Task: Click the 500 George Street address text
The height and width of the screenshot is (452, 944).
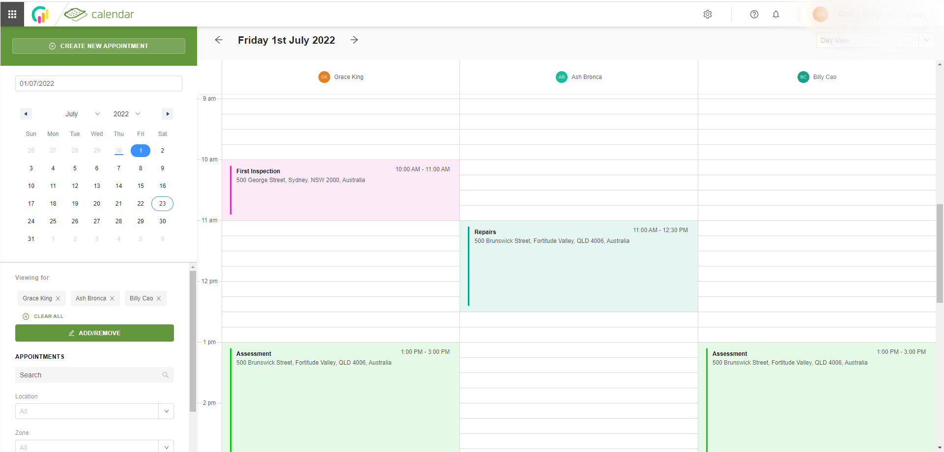Action: [301, 180]
